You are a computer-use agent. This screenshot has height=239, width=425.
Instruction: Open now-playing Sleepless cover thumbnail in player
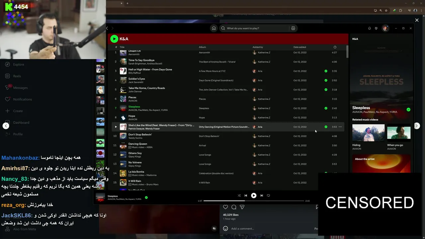pyautogui.click(x=100, y=198)
